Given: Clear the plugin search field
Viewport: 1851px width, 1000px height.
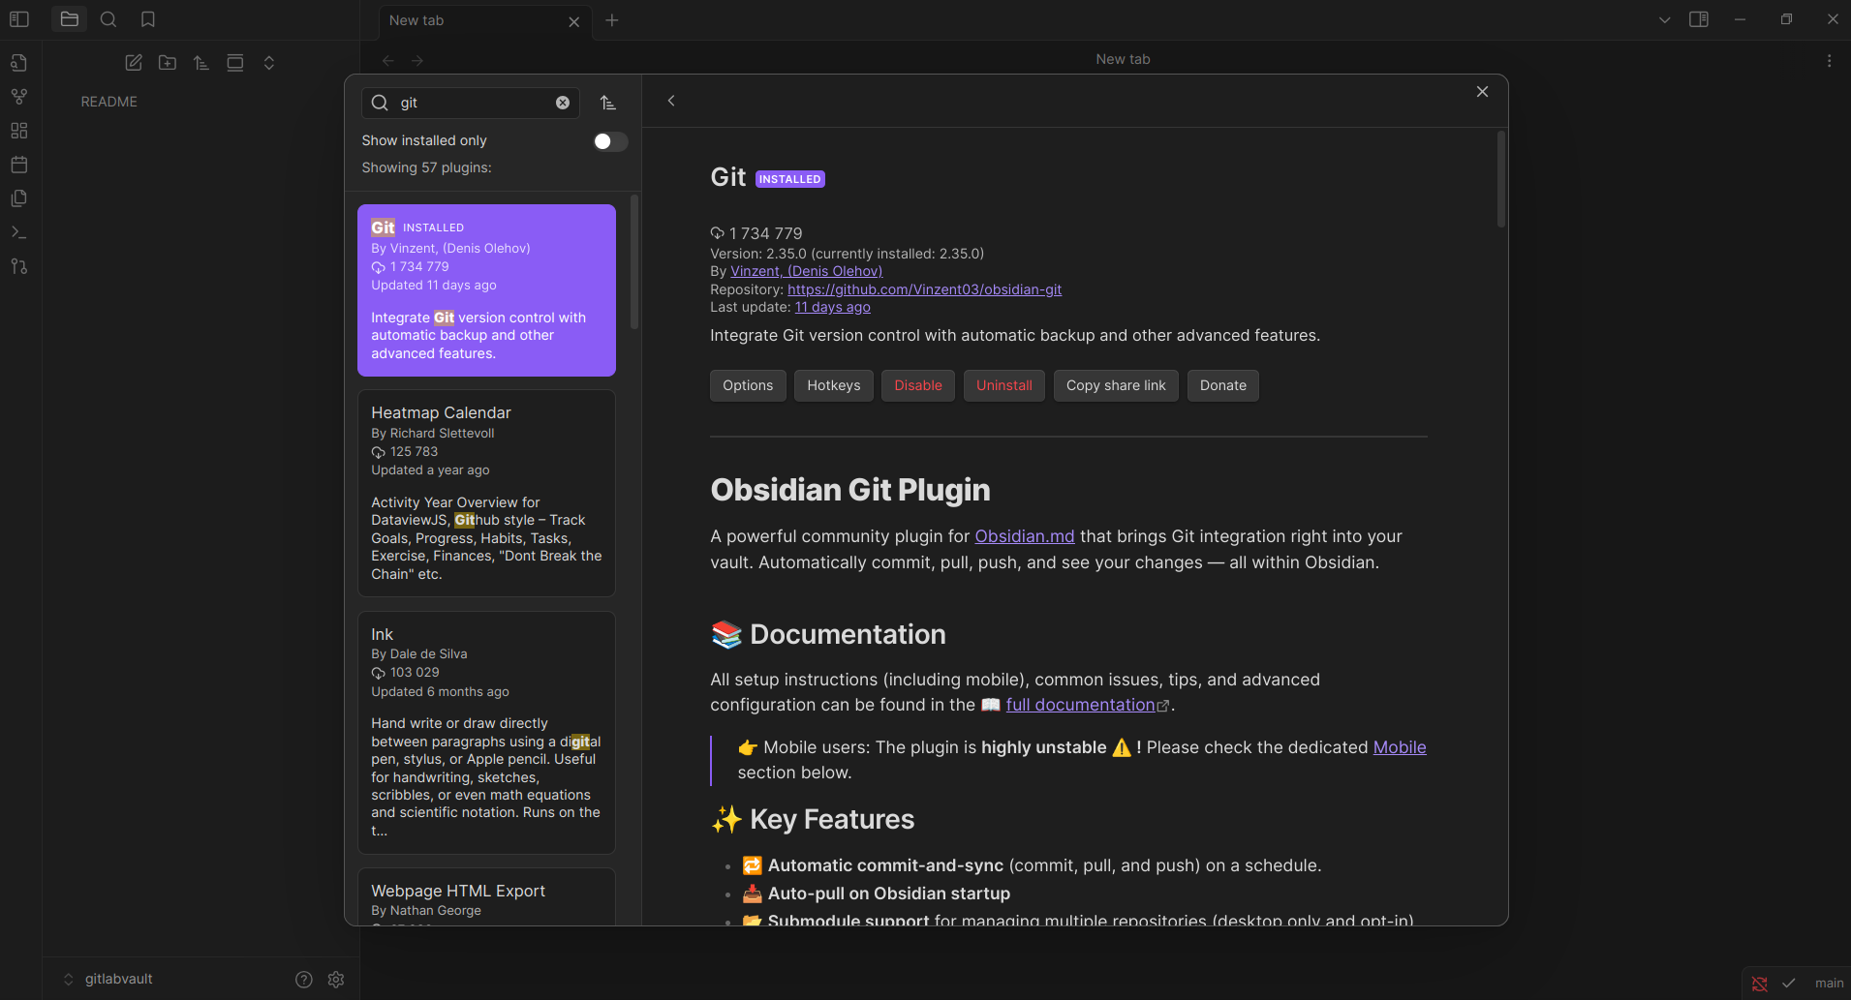Looking at the screenshot, I should tap(563, 103).
